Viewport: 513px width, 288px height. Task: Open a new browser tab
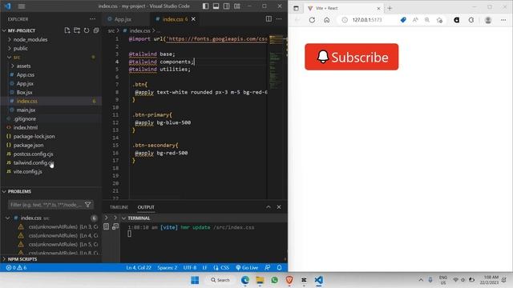(x=390, y=8)
